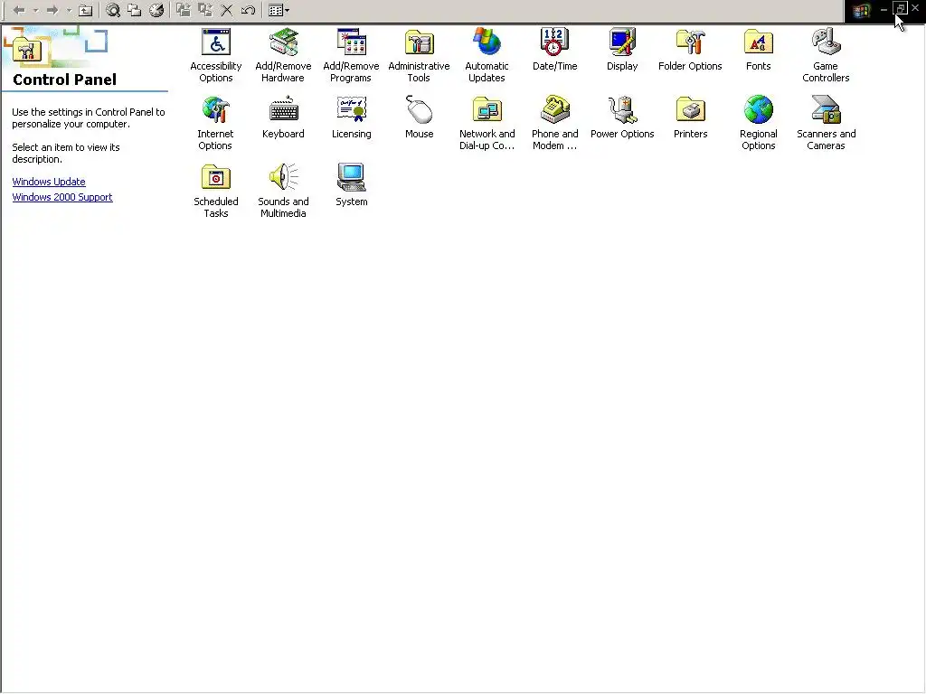926x694 pixels.
Task: Open the Licensing applet
Action: coord(352,117)
